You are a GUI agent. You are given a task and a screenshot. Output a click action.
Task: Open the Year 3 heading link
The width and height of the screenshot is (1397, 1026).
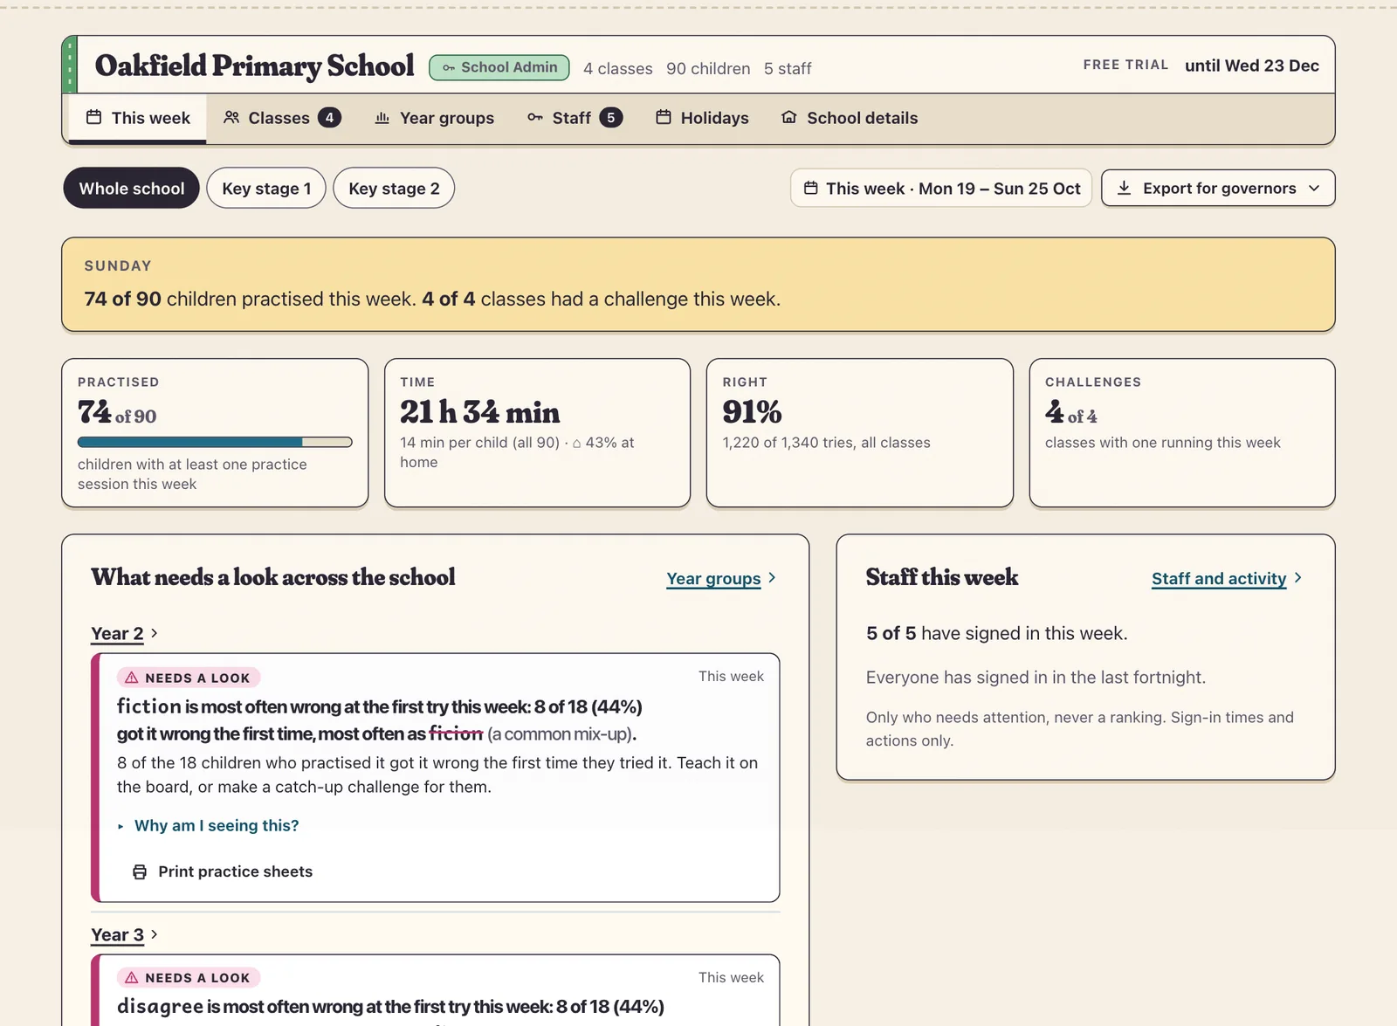(x=117, y=935)
